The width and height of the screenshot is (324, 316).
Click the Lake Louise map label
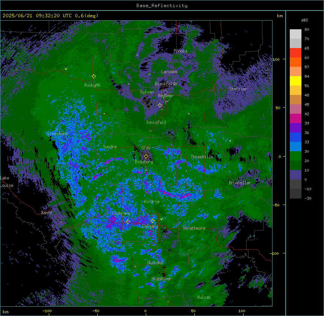(7, 182)
